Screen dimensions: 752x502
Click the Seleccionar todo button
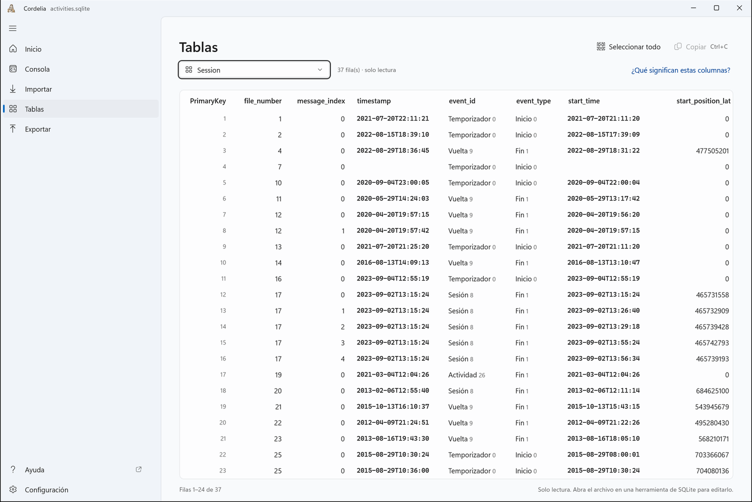pyautogui.click(x=628, y=46)
